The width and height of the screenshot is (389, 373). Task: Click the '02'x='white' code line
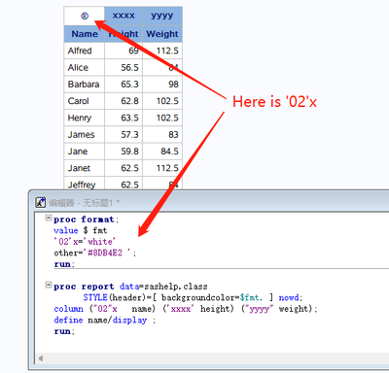point(85,242)
